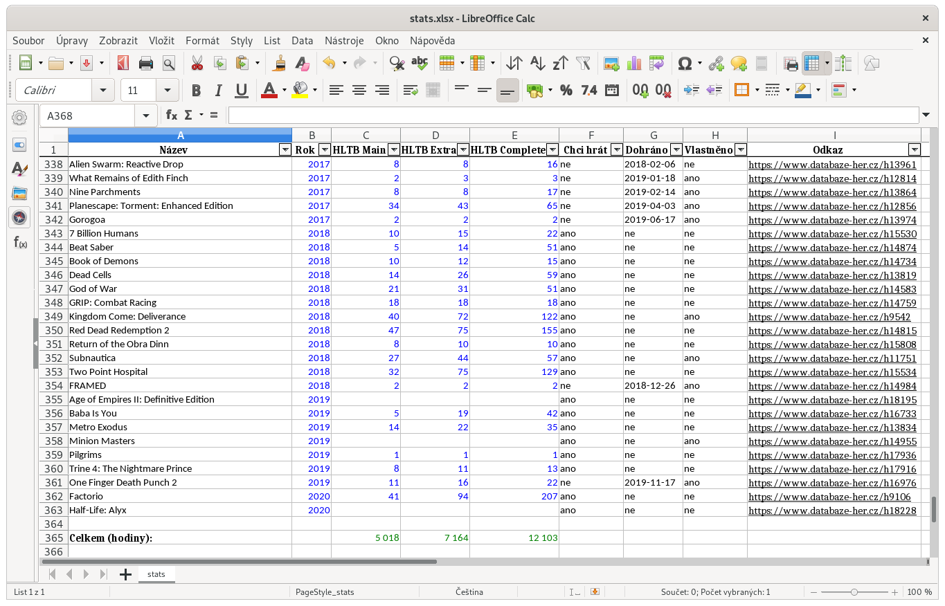The width and height of the screenshot is (945, 606).
Task: Click the Insert Image icon
Action: click(x=611, y=64)
